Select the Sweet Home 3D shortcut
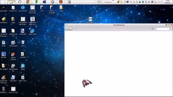Image resolution: width=173 pixels, height=97 pixels. click(x=13, y=68)
